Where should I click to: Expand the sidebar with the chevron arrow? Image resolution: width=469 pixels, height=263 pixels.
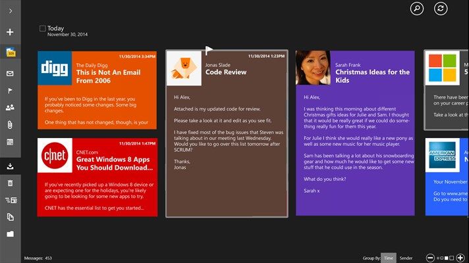[11, 11]
